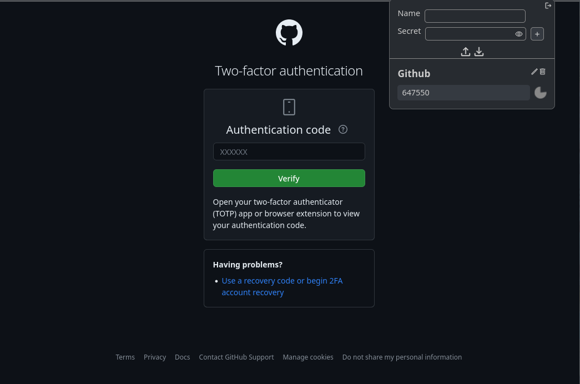Click the countdown timer pie icon
This screenshot has height=384, width=580.
541,93
